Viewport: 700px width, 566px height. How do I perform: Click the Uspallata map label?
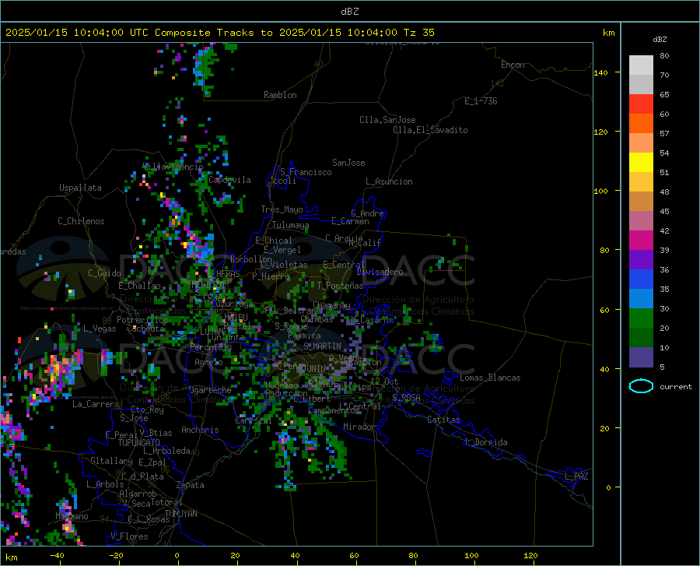[80, 188]
